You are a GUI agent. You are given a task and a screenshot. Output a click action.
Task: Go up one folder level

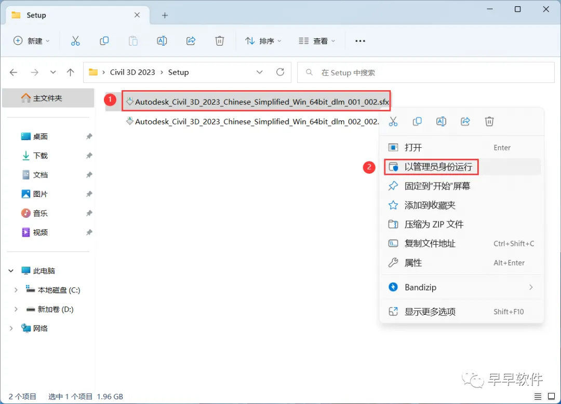tap(71, 73)
